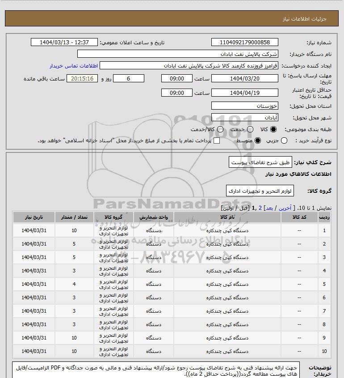Screen dimensions: 344x378
Task: Click the buyer notes text box
Action: click(x=156, y=370)
